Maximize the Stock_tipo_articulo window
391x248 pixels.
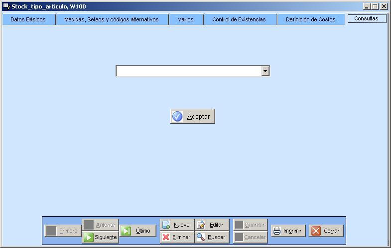375,6
